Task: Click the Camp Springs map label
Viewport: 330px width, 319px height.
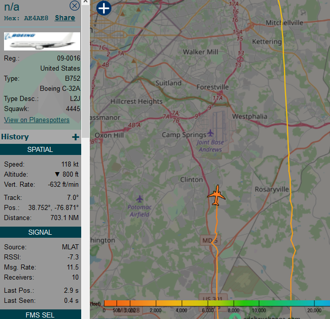Action: (x=184, y=135)
